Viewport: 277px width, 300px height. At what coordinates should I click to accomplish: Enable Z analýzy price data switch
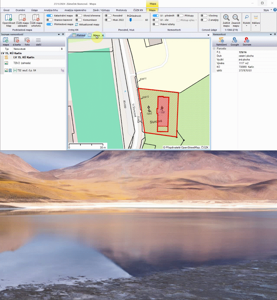tap(204, 20)
